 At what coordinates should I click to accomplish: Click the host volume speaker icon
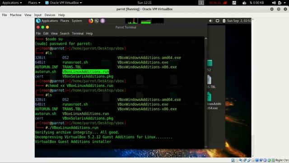(x=274, y=3)
